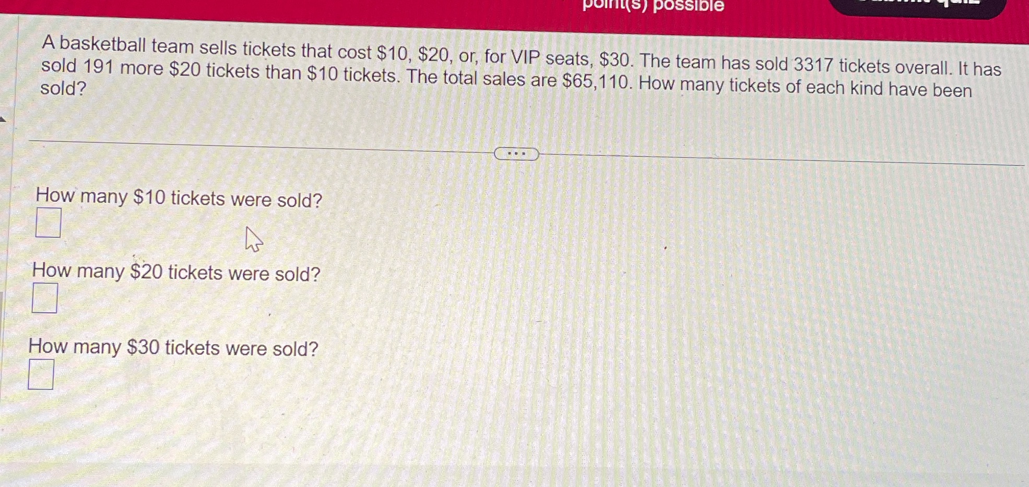Click the How many $10 tickets prompt
Screen dimensions: 1029x487
tap(179, 198)
